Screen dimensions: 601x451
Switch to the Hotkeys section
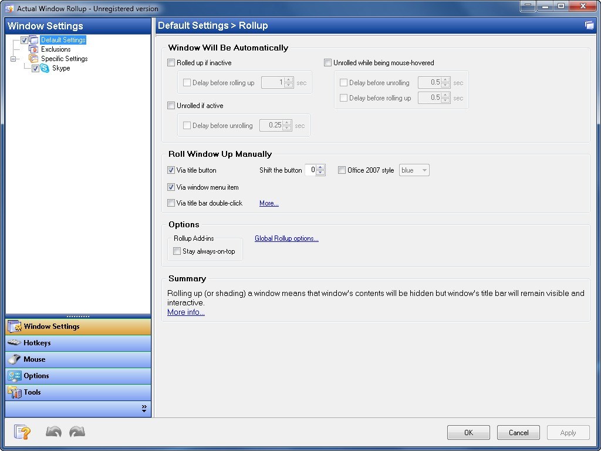pos(38,343)
